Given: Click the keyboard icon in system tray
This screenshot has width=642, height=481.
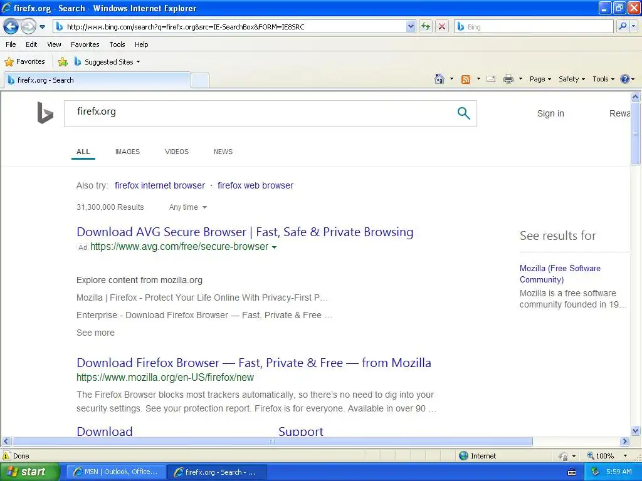Looking at the screenshot, I should 572,472.
